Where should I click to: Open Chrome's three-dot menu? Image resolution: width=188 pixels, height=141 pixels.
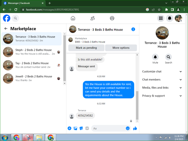[184, 9]
